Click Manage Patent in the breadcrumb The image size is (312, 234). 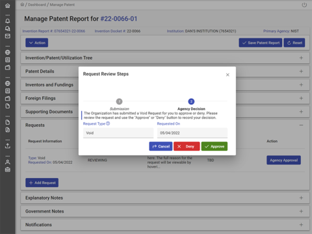62,5
